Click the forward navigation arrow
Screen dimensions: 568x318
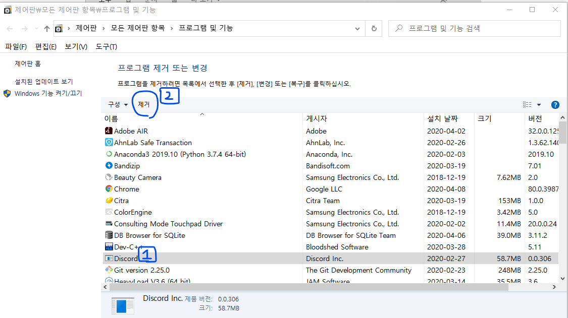24,28
